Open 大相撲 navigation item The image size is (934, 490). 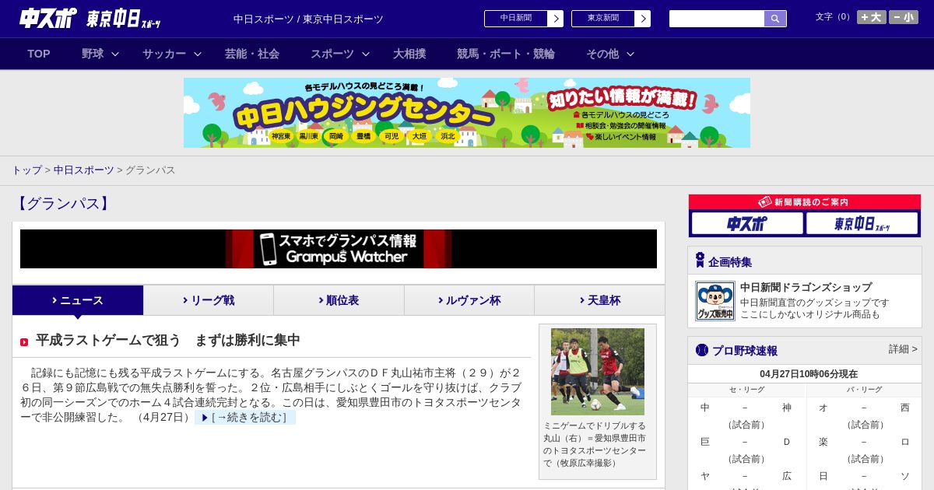[x=409, y=54]
